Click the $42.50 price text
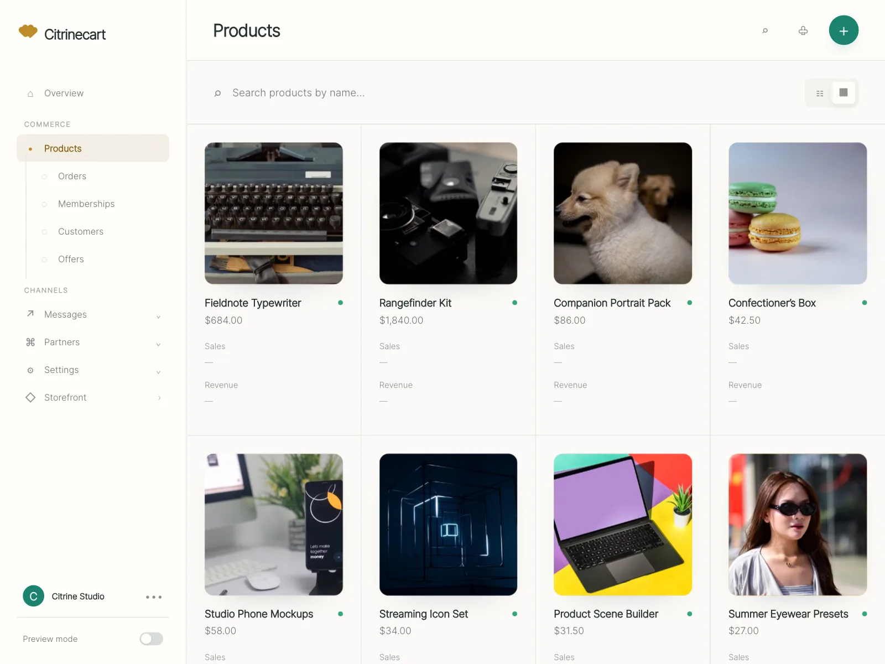Screen dimensions: 885x664 tap(745, 320)
